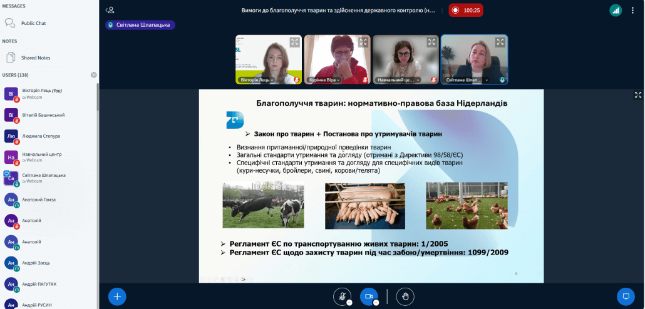The width and height of the screenshot is (645, 309).
Task: Fullscreen Світлана Шлапацька's webcam video
Action: click(x=500, y=43)
